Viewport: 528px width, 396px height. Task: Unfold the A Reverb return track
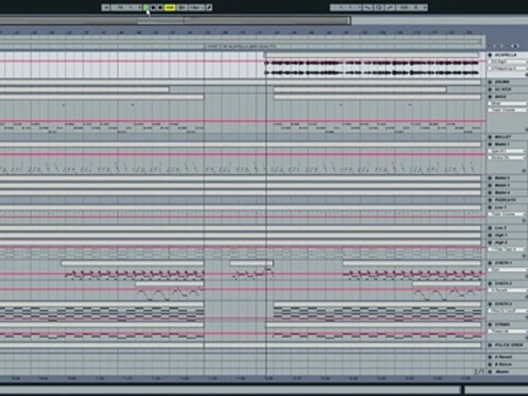click(490, 357)
